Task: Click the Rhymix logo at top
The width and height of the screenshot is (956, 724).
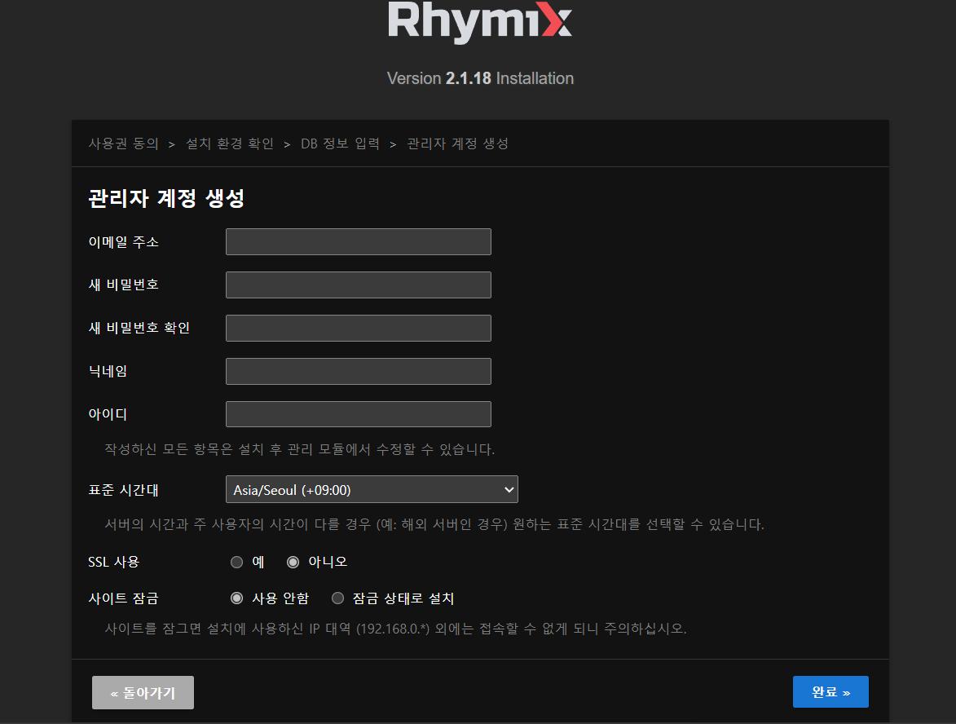Action: pos(479,22)
